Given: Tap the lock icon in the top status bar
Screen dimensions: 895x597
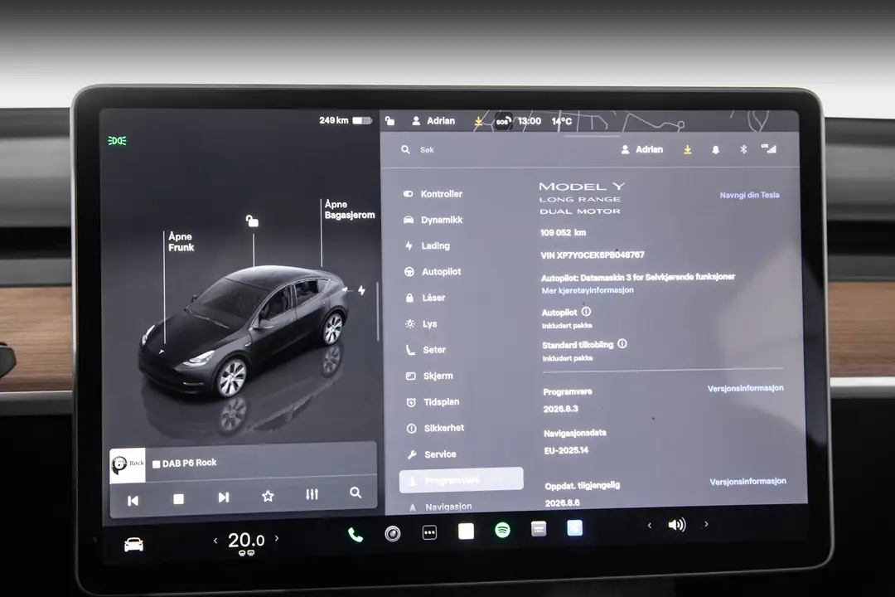Looking at the screenshot, I should point(389,120).
